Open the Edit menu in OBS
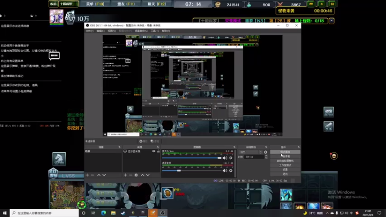This screenshot has height=217, width=386. click(100, 31)
